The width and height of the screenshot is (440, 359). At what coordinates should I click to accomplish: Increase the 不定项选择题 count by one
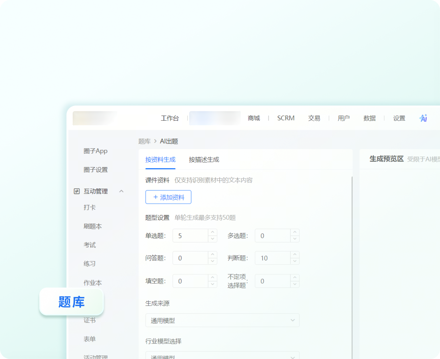295,278
